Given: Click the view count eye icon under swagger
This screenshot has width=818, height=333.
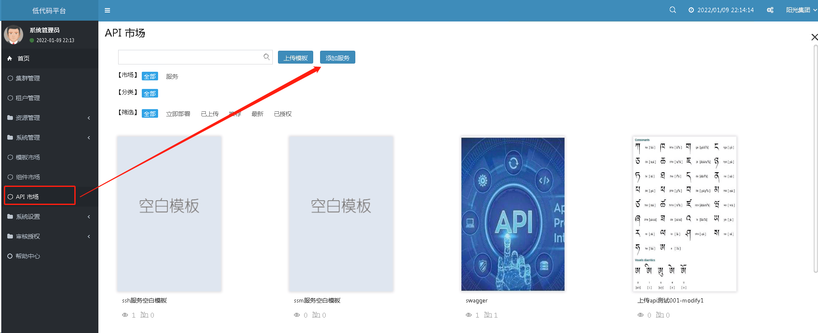Looking at the screenshot, I should point(469,315).
